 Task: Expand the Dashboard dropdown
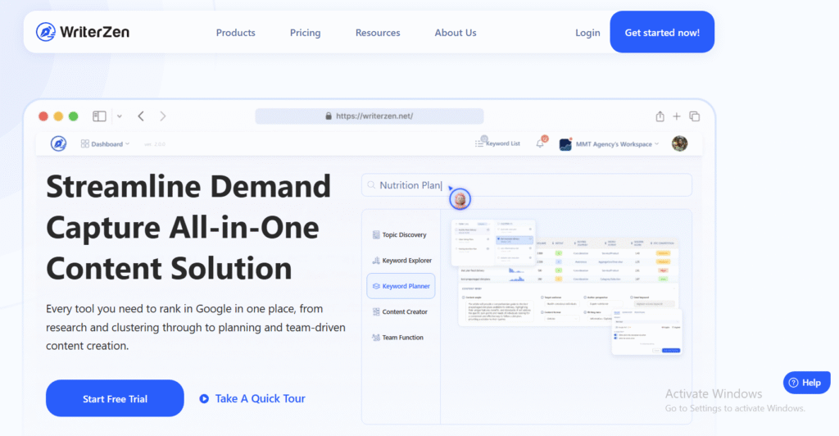(106, 144)
